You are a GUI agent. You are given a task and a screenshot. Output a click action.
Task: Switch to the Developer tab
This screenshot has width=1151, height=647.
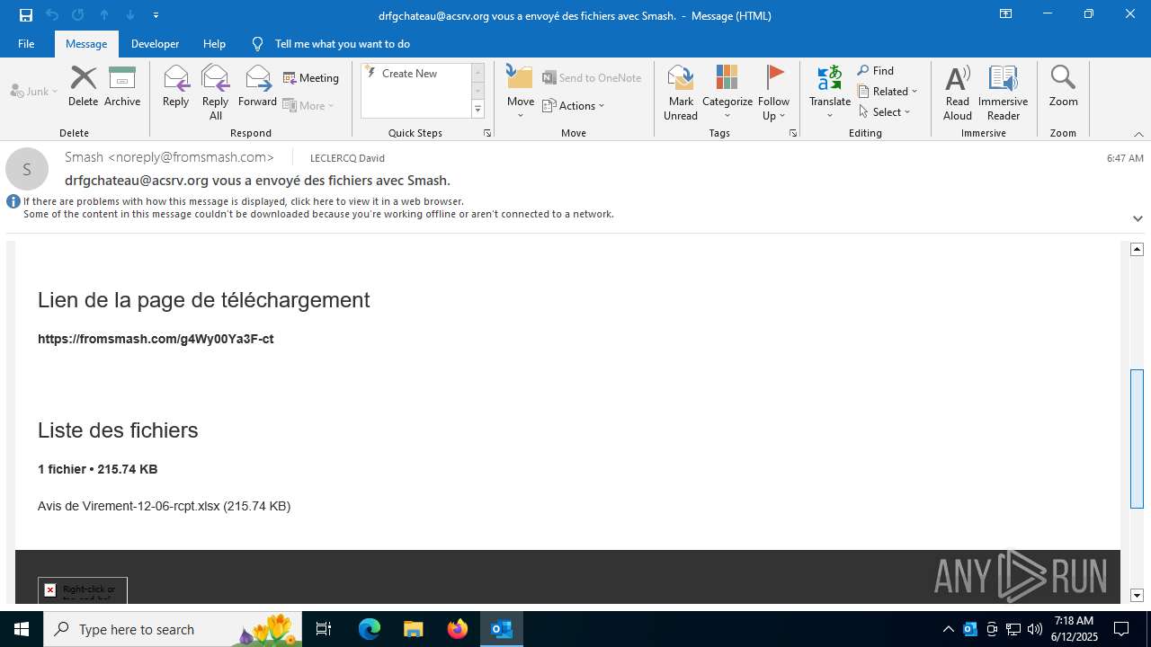tap(155, 43)
